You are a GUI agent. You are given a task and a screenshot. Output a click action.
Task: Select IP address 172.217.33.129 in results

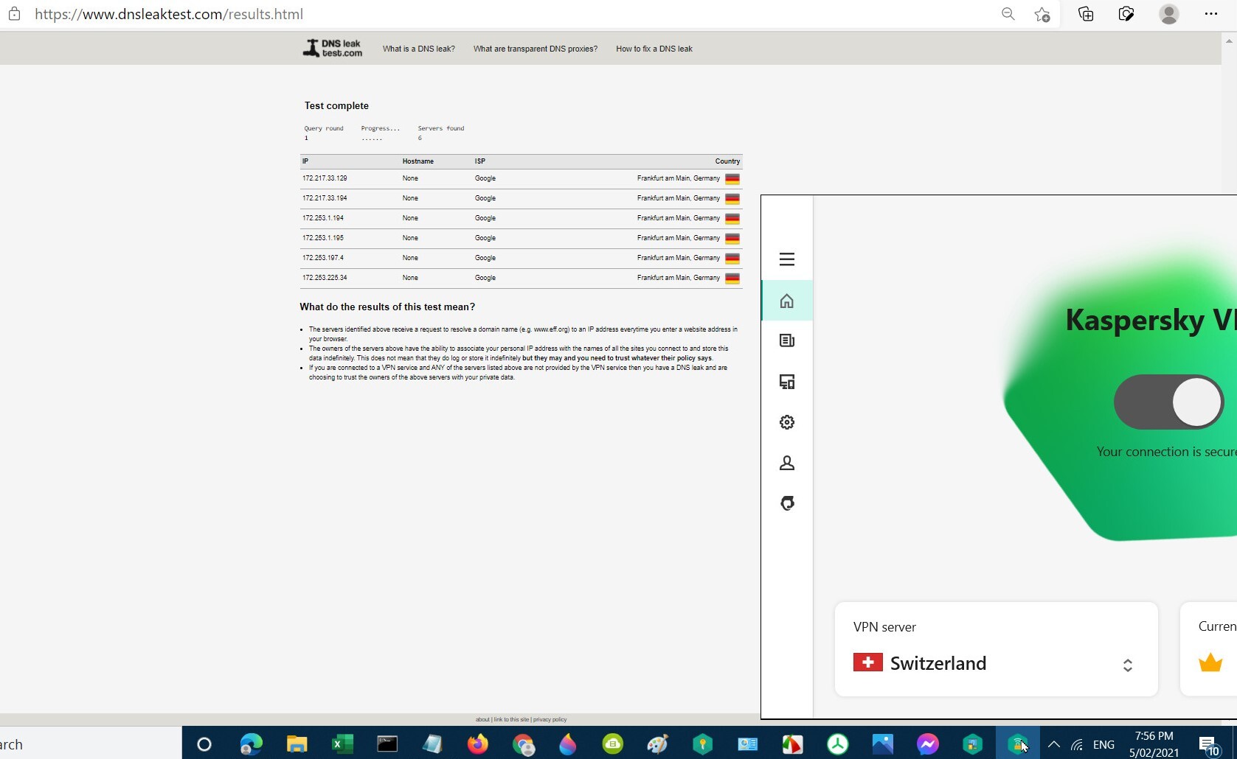325,178
